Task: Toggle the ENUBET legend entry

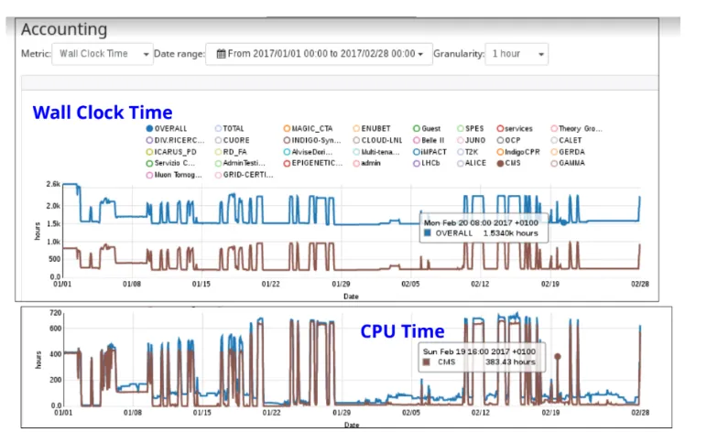Action: click(x=372, y=128)
